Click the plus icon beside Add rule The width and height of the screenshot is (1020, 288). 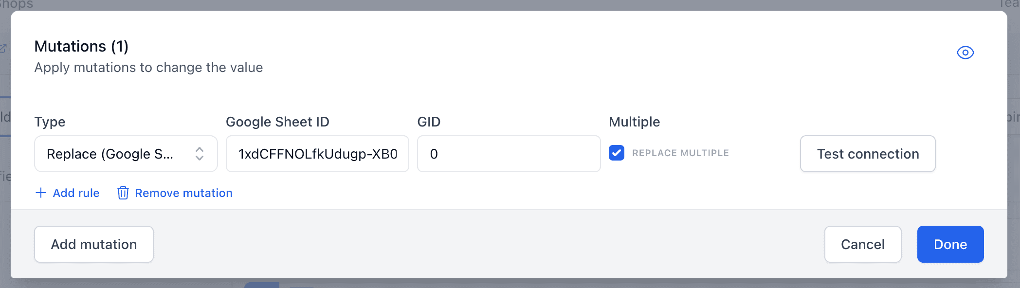41,193
